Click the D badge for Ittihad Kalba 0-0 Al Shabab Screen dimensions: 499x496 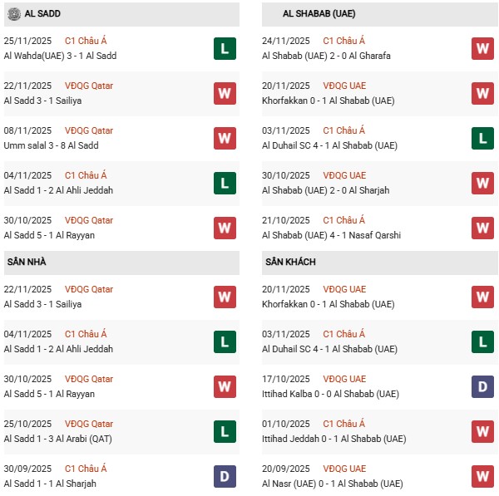(x=482, y=387)
